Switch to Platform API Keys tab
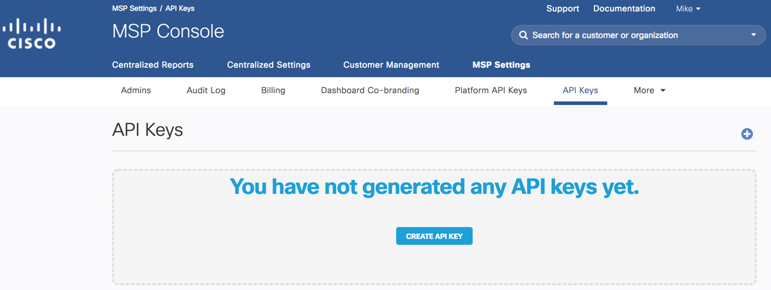 [490, 90]
